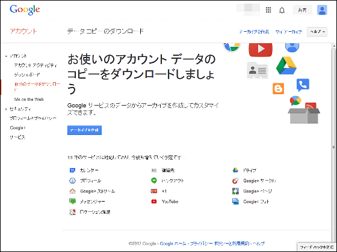
Task: Click the scrollbar up arrow
Action: pyautogui.click(x=334, y=46)
